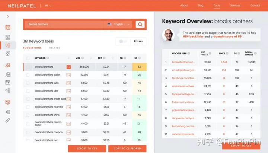The height and width of the screenshot is (153, 268).
Task: Click arrow icon for brooks brothers outlet
Action: coord(68,75)
